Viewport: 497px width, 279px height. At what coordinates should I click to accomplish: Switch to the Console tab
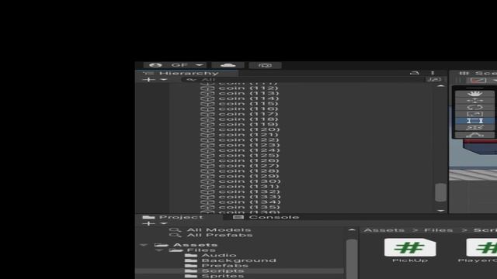pos(266,217)
